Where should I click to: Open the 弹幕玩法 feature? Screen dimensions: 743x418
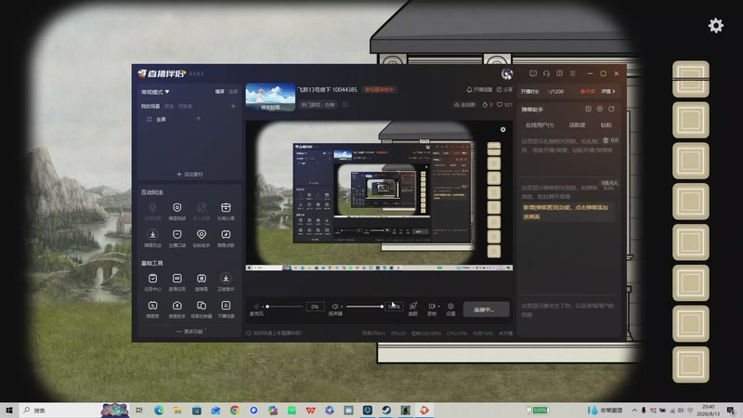point(152,239)
